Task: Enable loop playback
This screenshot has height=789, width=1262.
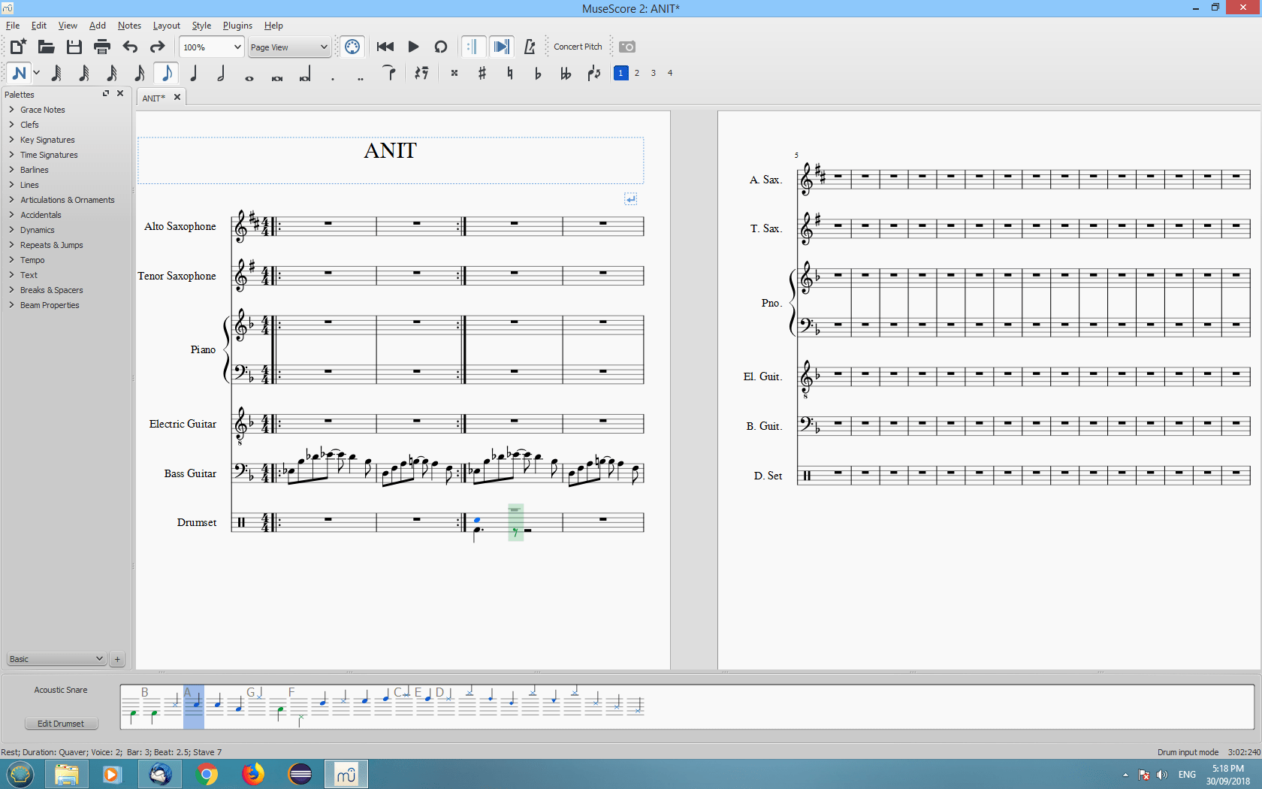Action: (441, 46)
